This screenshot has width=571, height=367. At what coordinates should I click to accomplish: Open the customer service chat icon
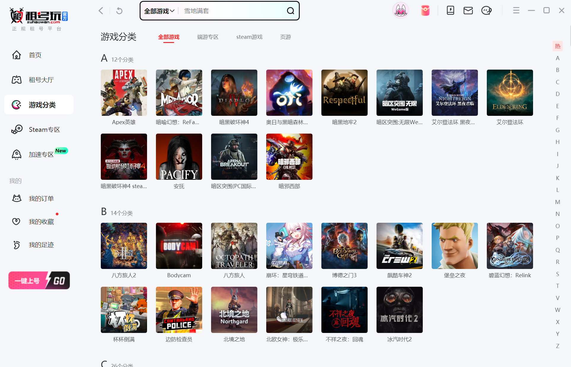point(486,11)
